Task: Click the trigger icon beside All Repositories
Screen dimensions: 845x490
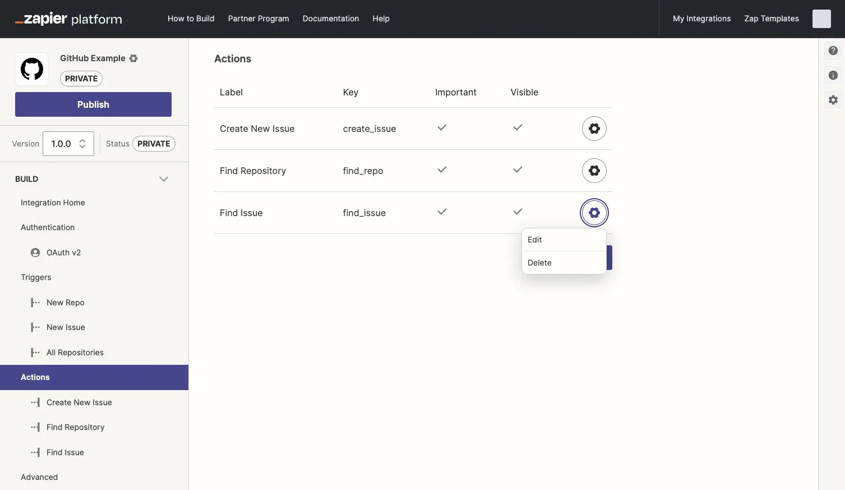Action: (35, 352)
